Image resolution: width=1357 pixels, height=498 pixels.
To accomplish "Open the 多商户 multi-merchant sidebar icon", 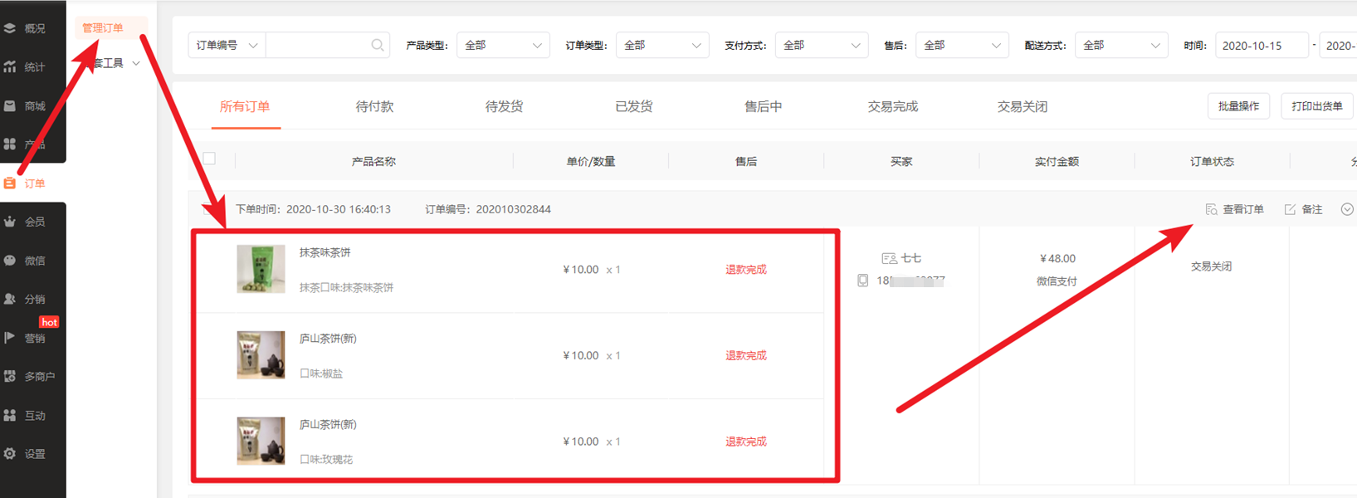I will [10, 377].
